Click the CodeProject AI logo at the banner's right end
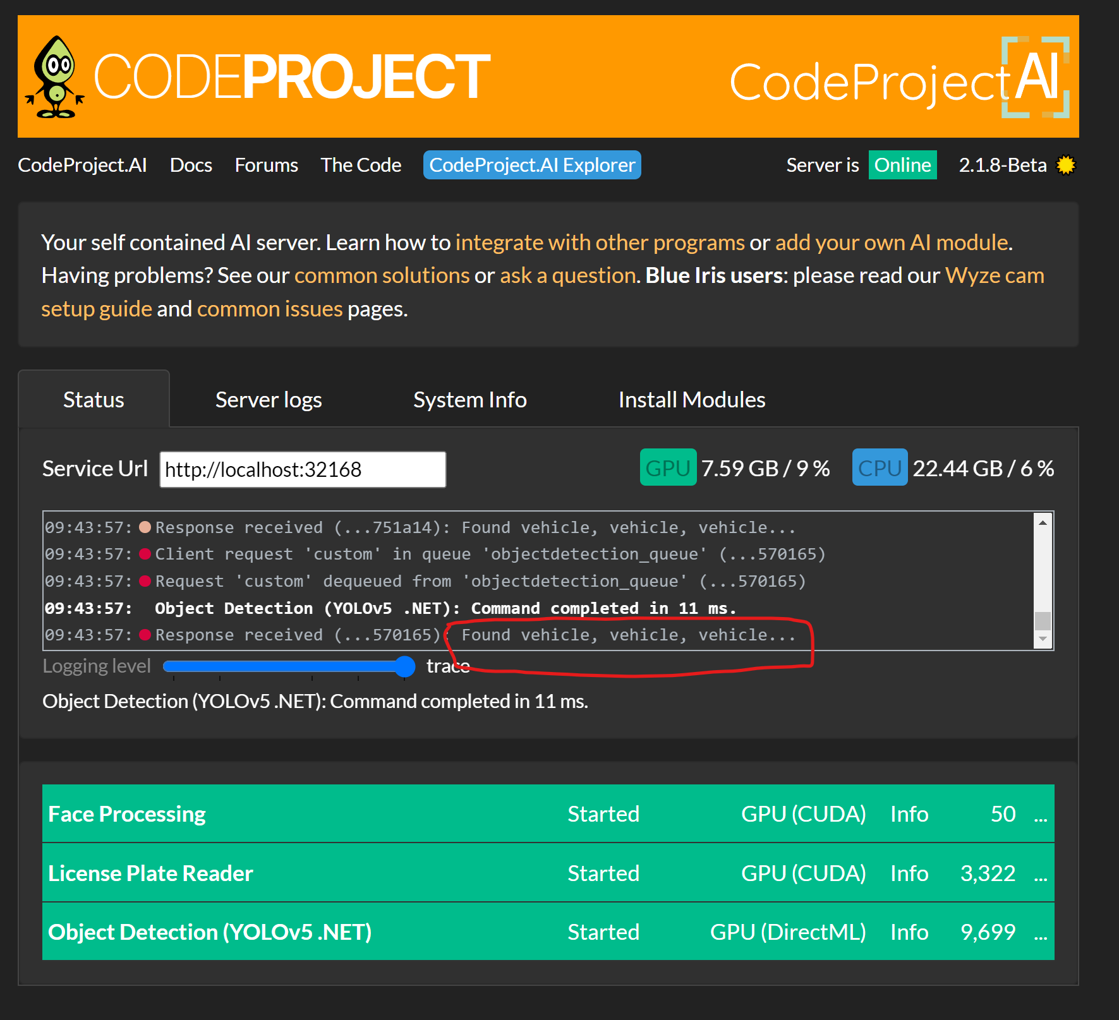Image resolution: width=1119 pixels, height=1020 pixels. (x=900, y=78)
